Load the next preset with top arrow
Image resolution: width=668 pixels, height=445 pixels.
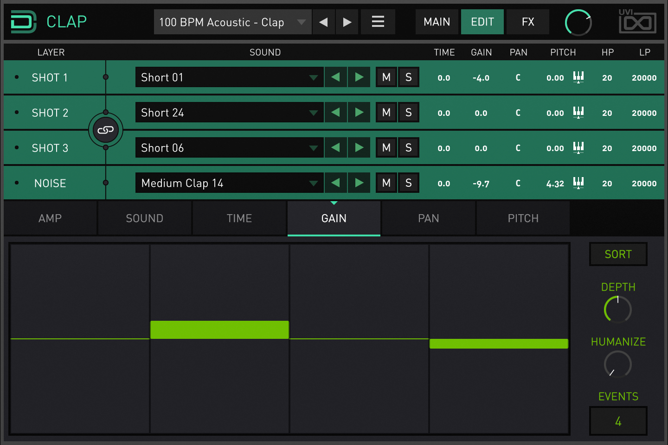coord(347,22)
